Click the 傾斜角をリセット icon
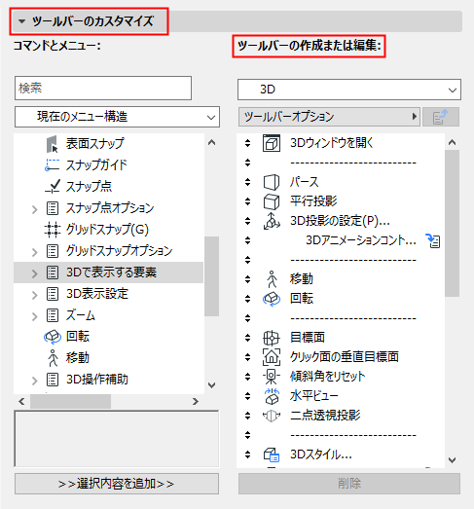Image resolution: width=474 pixels, height=509 pixels. tap(272, 377)
